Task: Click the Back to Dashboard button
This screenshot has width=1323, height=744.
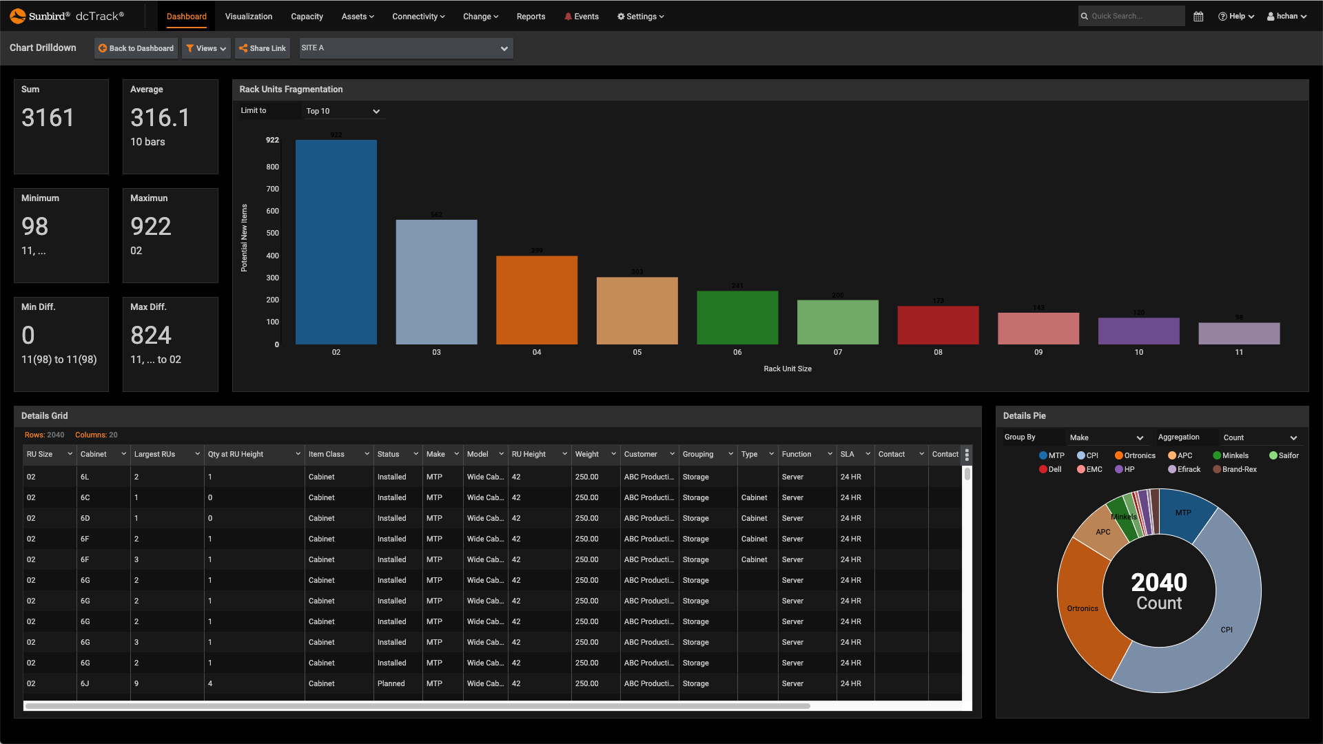Action: (x=136, y=48)
